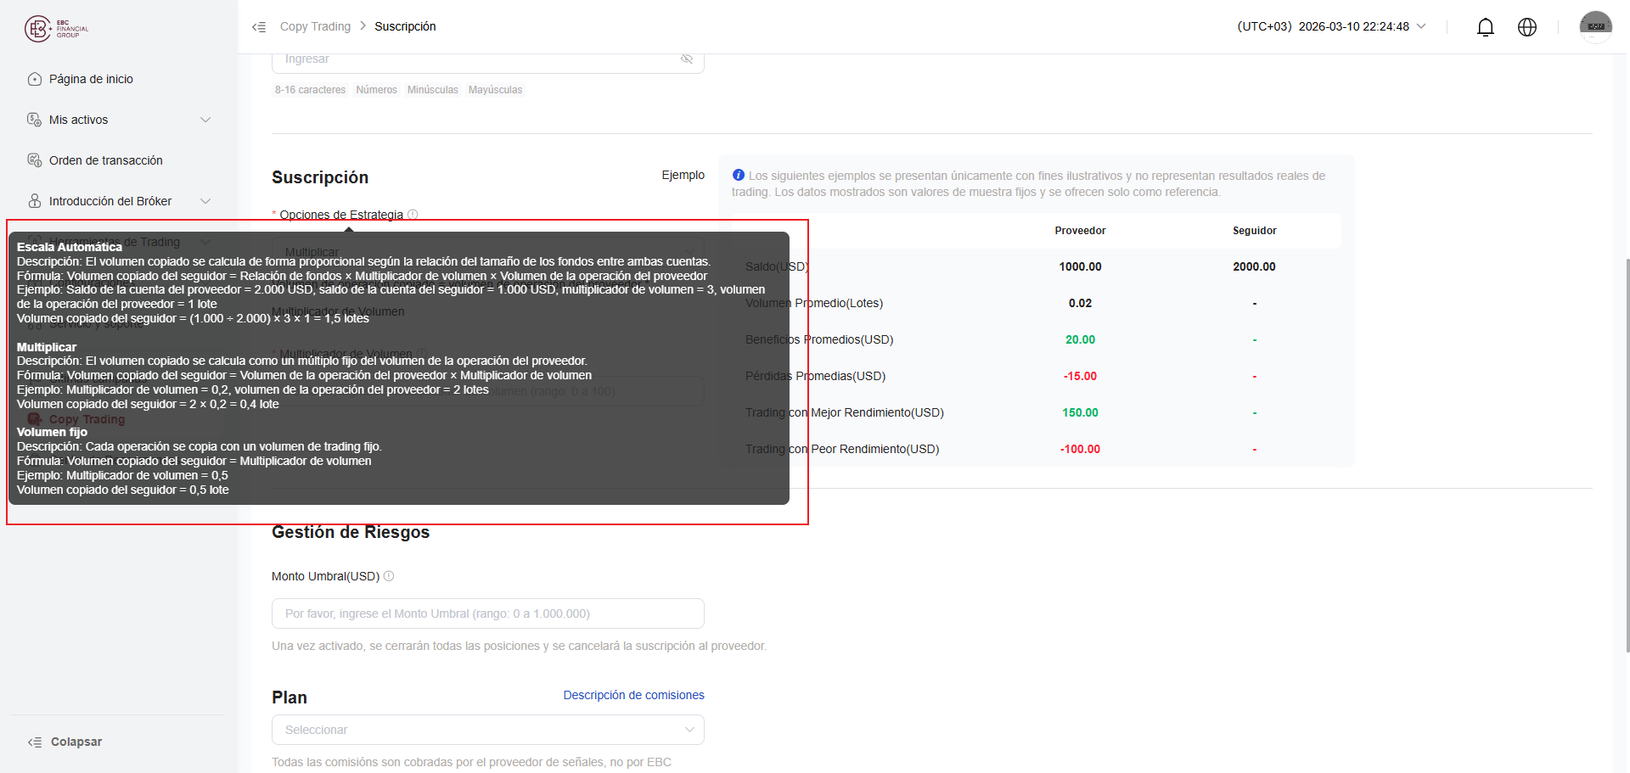Expand the Introducción del Bróker chevron

pyautogui.click(x=205, y=201)
